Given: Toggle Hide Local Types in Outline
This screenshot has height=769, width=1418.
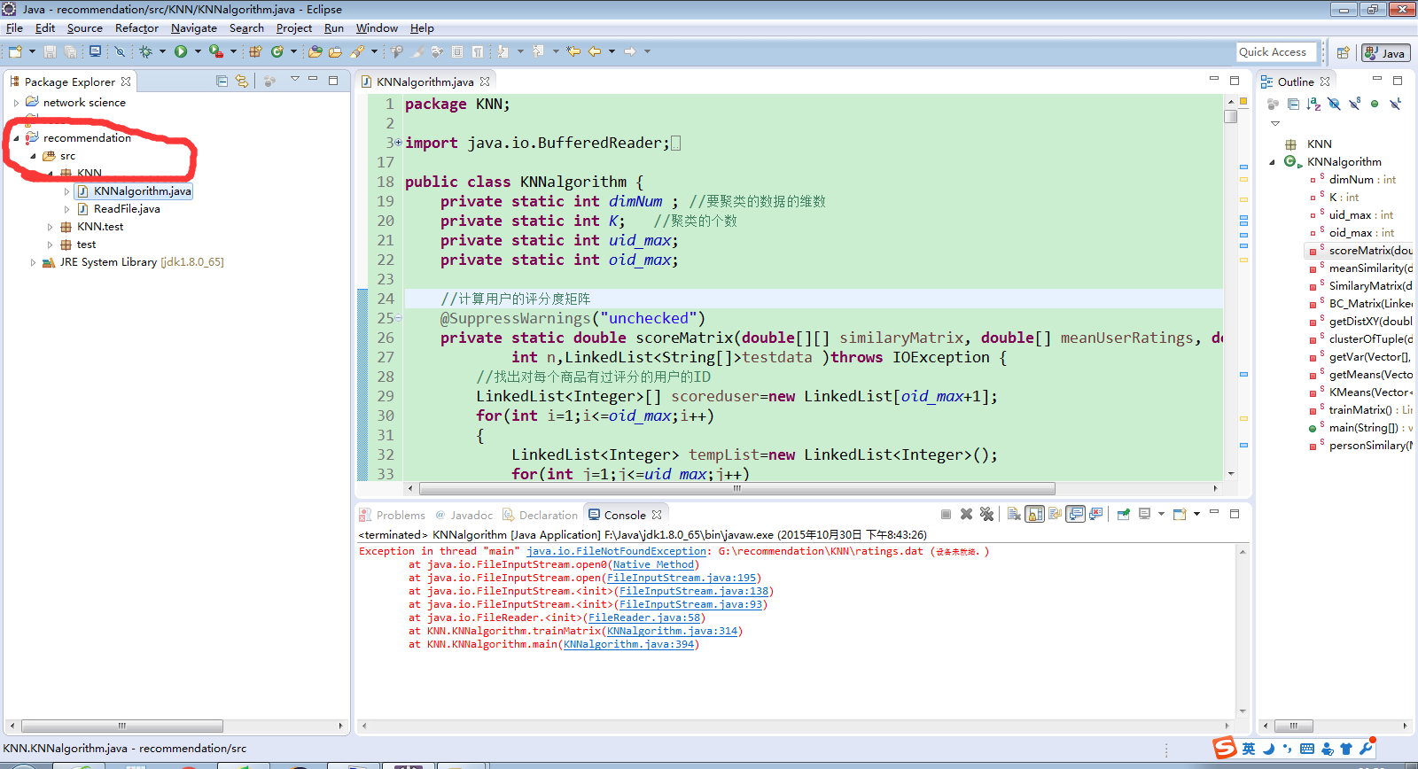Looking at the screenshot, I should coord(1395,104).
